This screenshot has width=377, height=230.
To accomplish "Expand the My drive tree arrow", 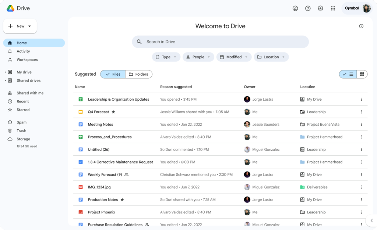I will coord(5,72).
